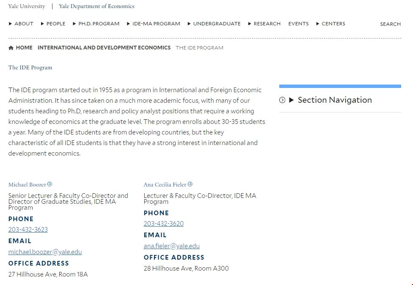
Task: Click the home icon in the breadcrumb
Action: coord(11,48)
